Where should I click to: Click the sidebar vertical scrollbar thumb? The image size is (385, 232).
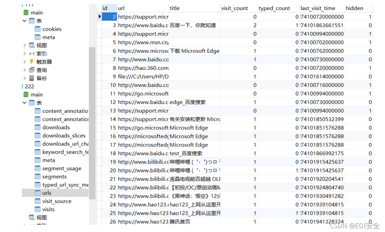[x=92, y=123]
